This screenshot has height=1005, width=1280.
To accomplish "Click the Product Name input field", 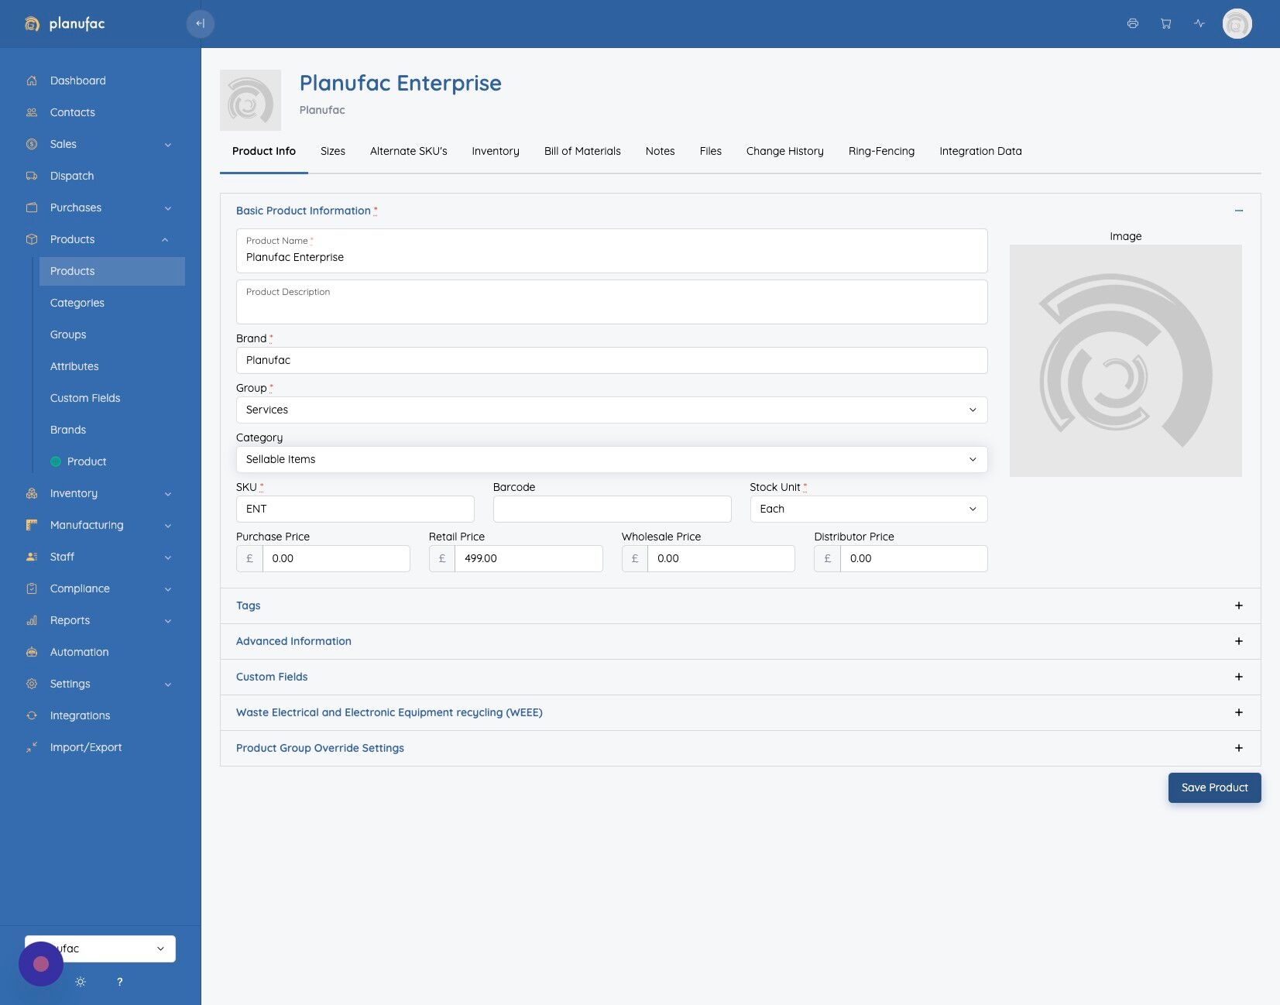I will [612, 251].
